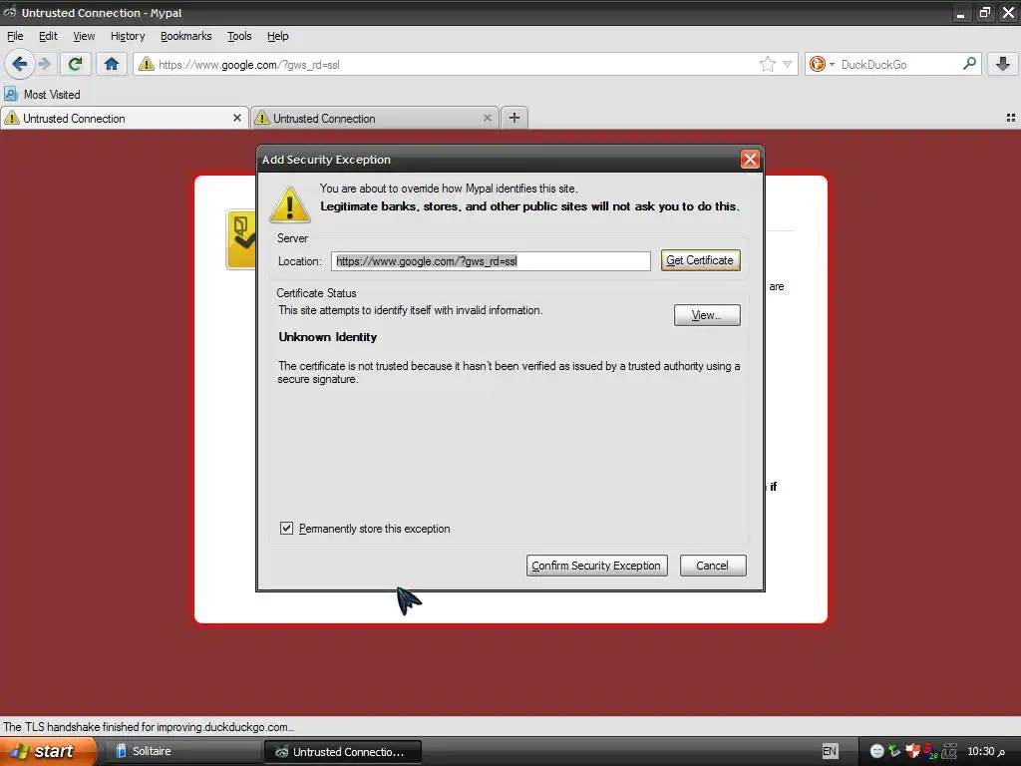
Task: Open the Most Visited bookmarks folder
Action: (42, 95)
